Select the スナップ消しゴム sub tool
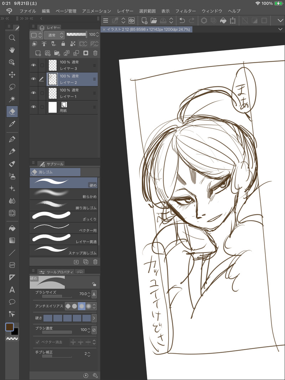This screenshot has height=380, width=285. 63,251
